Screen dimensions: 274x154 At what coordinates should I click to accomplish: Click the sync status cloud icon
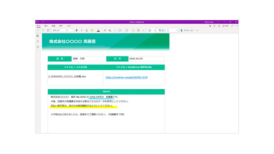pyautogui.click(x=210, y=26)
